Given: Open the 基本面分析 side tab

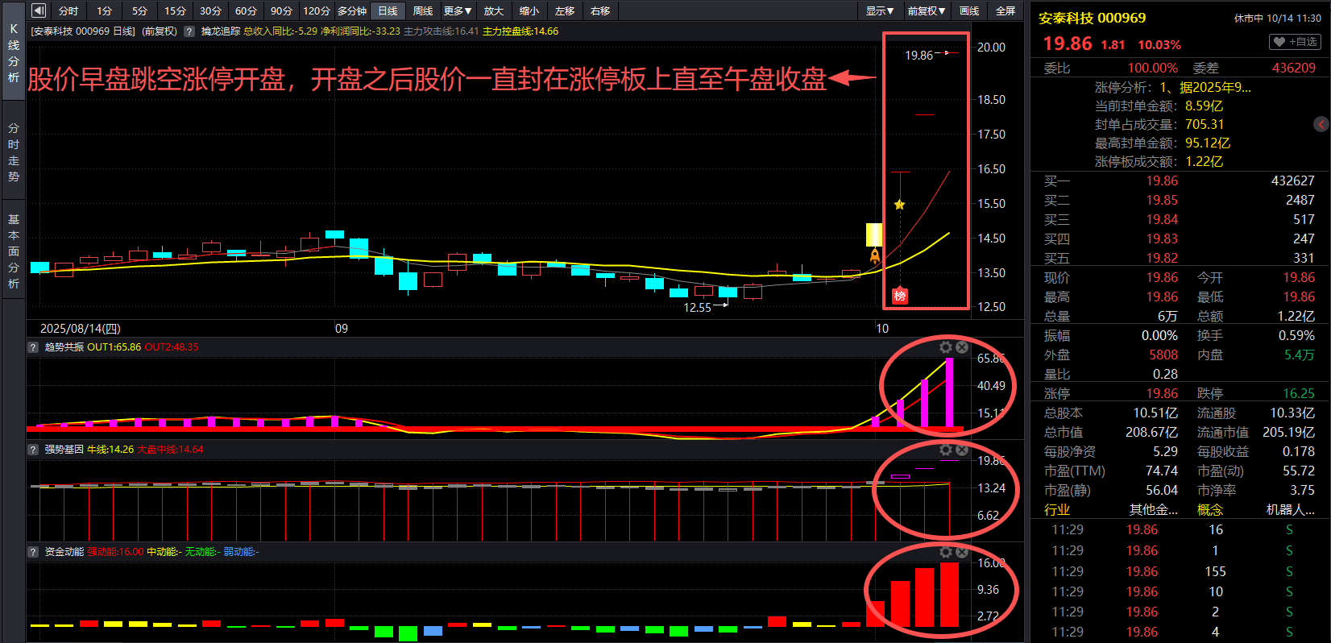Looking at the screenshot, I should click(x=14, y=251).
